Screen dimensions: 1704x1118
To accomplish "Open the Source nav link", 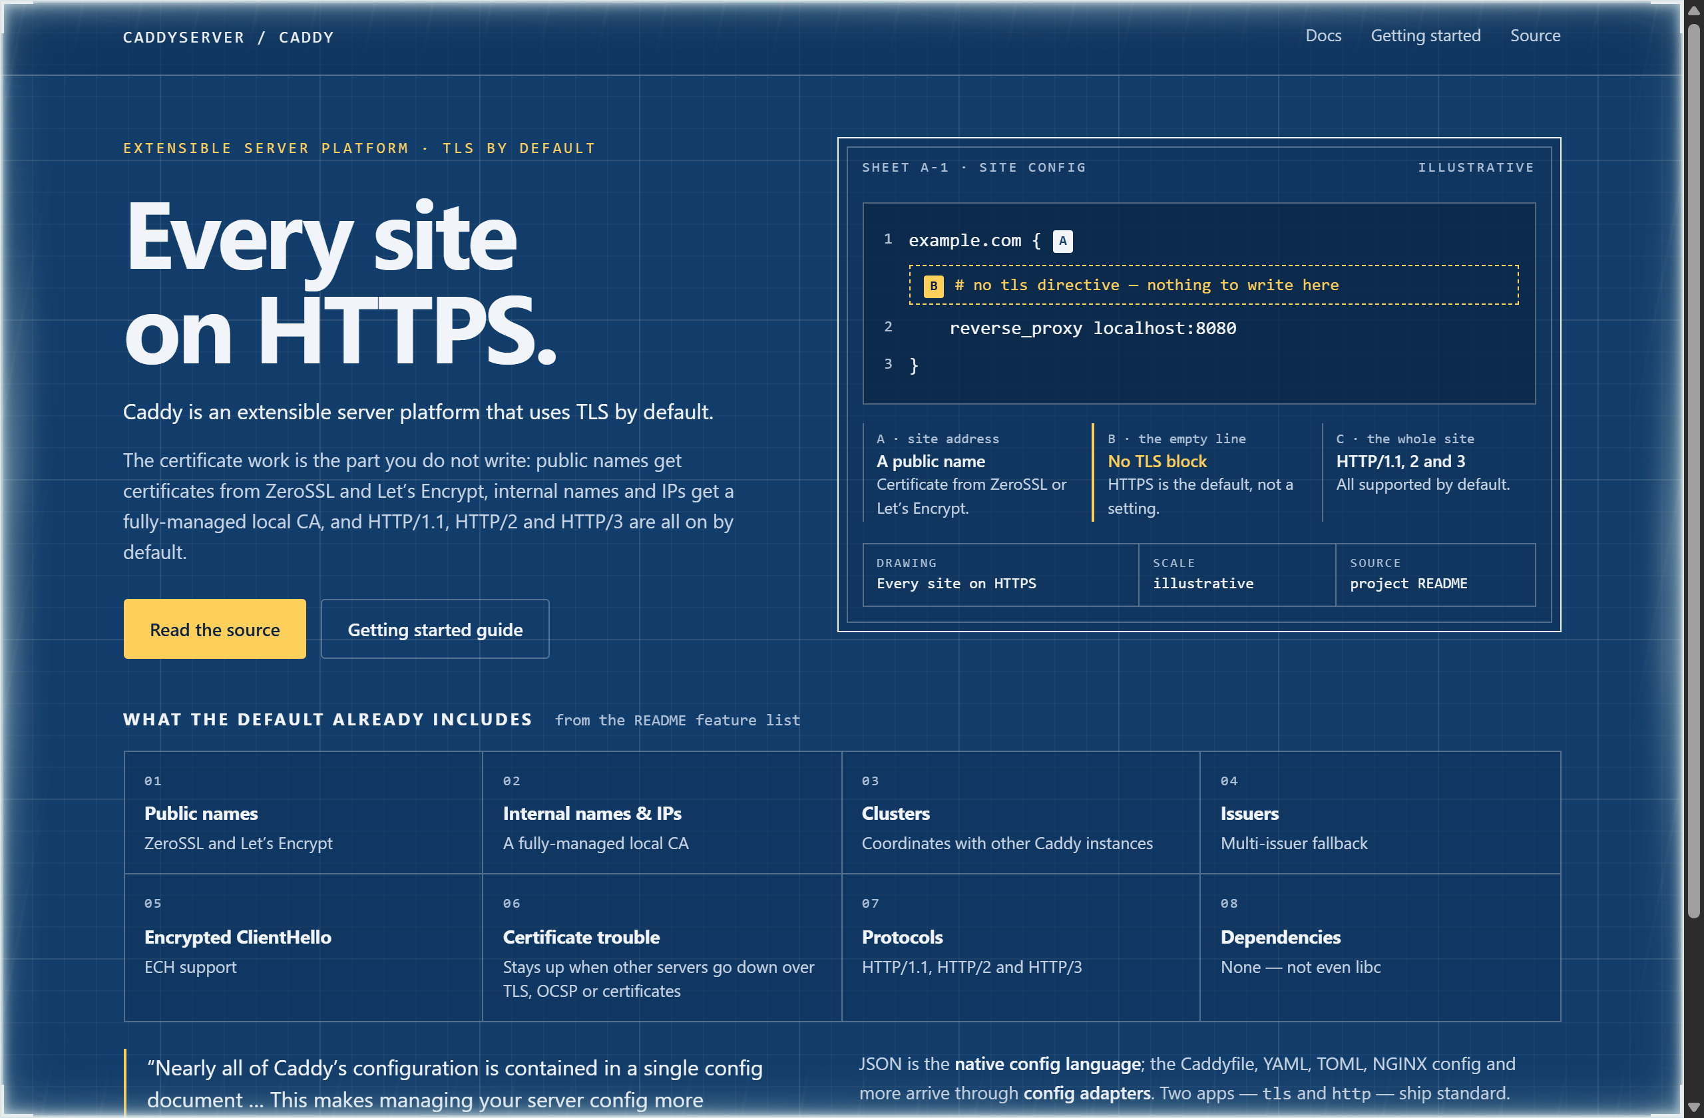I will pyautogui.click(x=1535, y=36).
